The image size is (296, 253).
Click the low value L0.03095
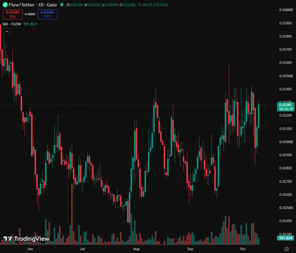[x=110, y=5]
